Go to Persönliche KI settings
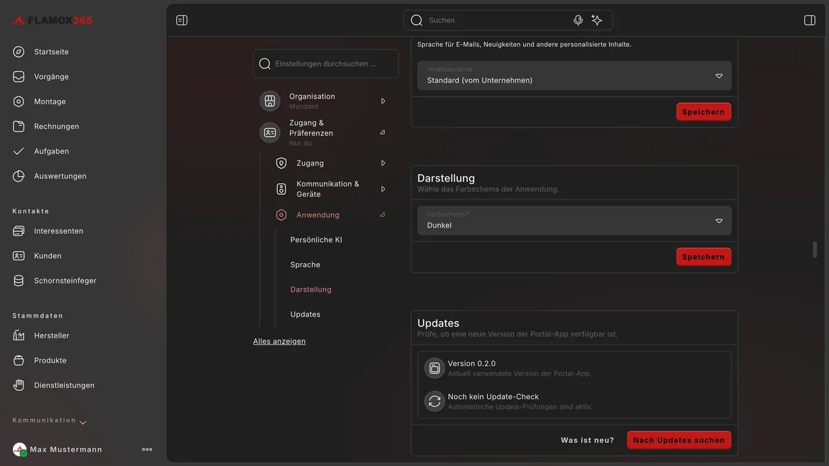 coord(316,240)
